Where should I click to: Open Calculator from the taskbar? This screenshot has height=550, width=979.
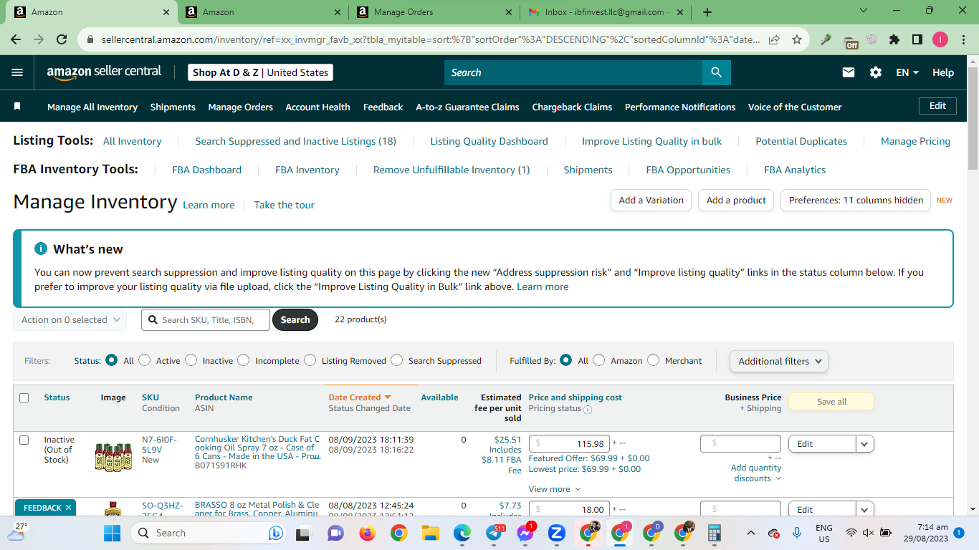pyautogui.click(x=715, y=533)
